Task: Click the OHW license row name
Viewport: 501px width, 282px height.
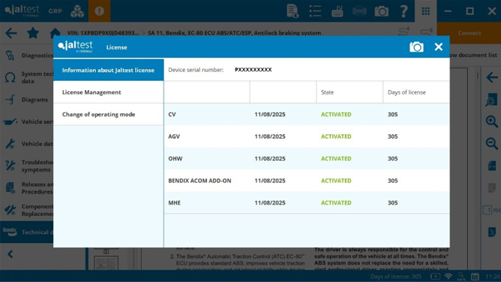Action: click(175, 158)
